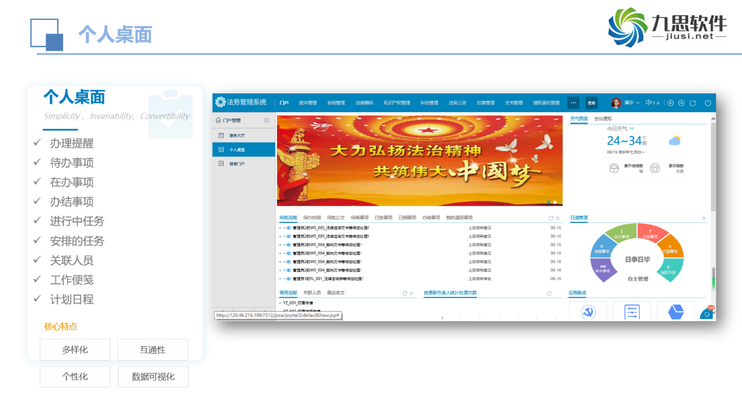Click the refresh icon in 待批流程 panel

(550, 218)
